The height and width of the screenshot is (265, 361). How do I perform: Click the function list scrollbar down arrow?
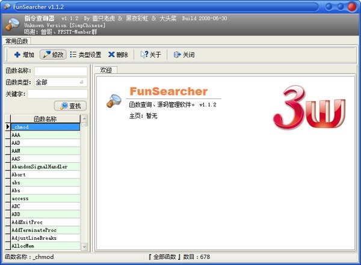pyautogui.click(x=85, y=247)
